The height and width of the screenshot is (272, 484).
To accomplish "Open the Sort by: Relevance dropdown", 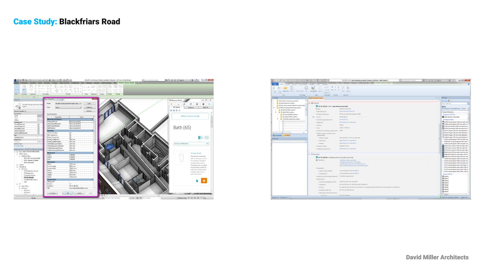I will (x=191, y=144).
